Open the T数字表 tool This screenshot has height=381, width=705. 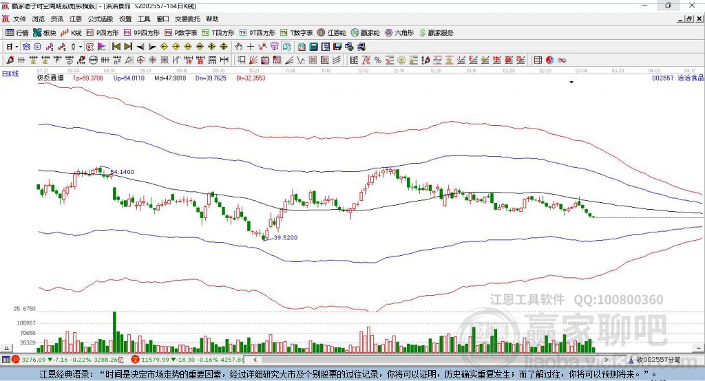[296, 33]
